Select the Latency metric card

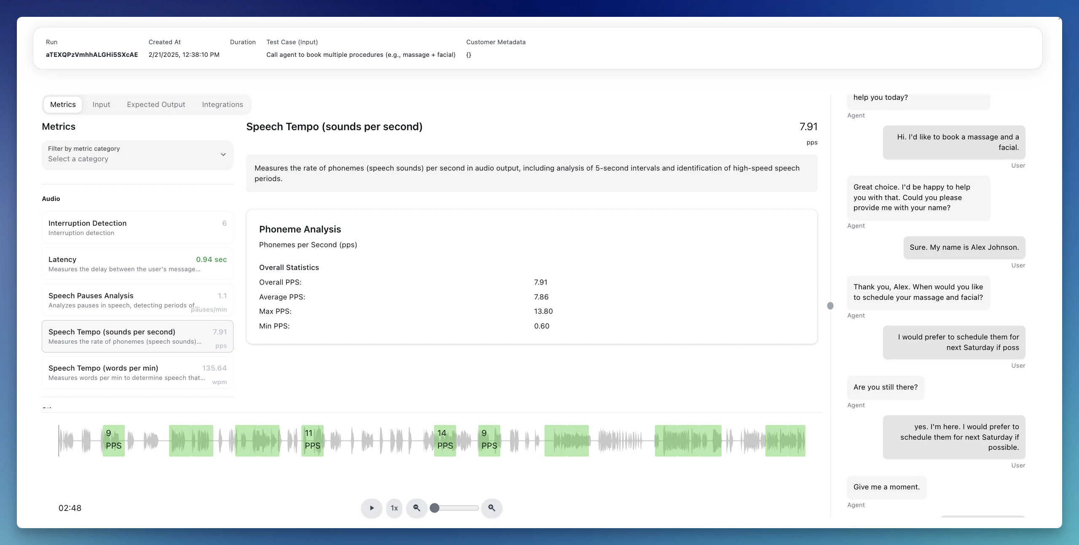(137, 264)
